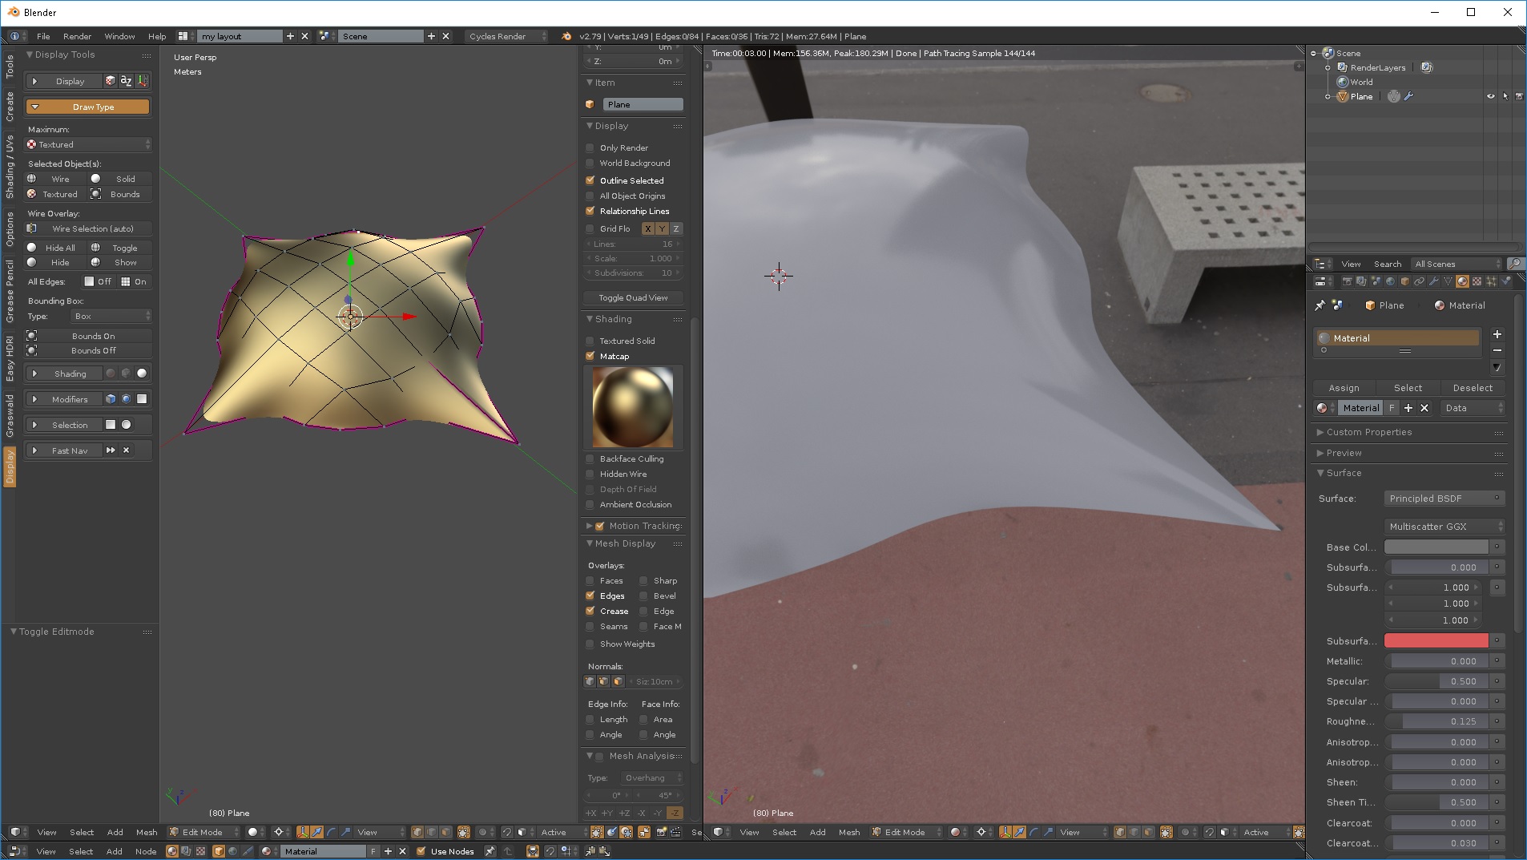
Task: Click Toggle Quad View button
Action: 633,297
